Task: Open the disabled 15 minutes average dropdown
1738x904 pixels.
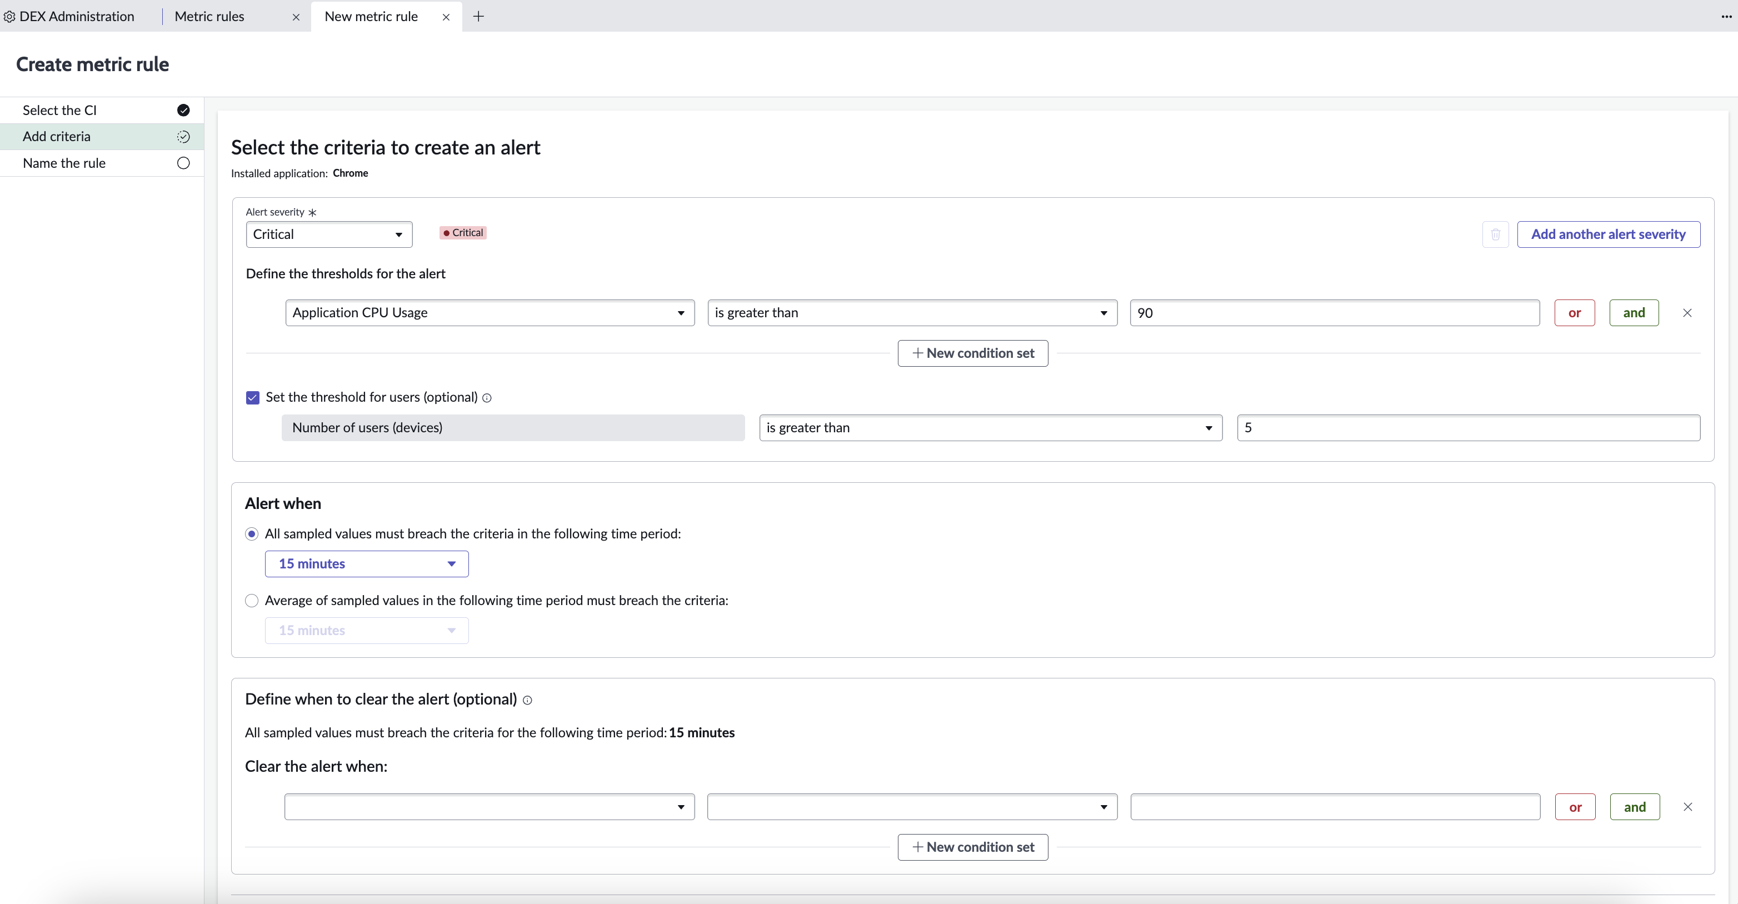Action: 366,630
